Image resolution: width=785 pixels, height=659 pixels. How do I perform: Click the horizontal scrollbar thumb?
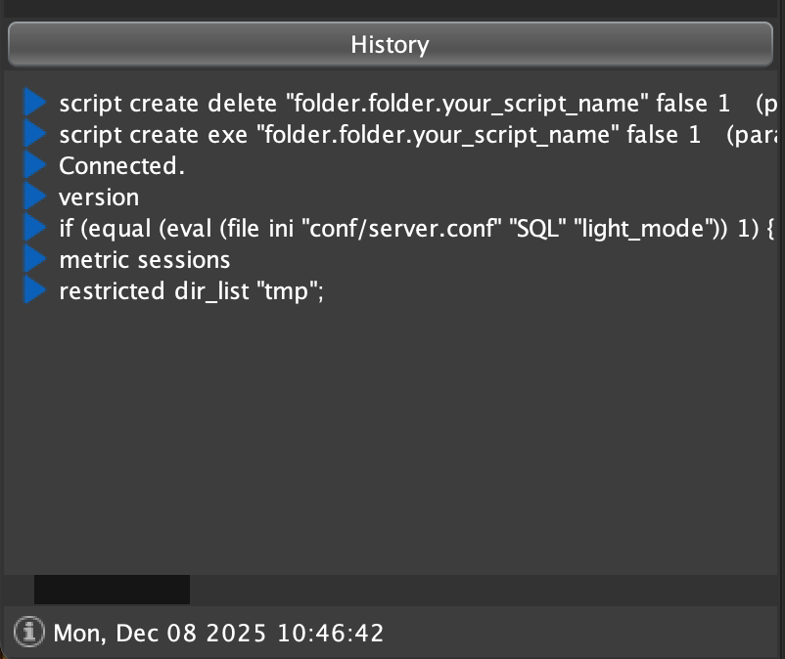tap(112, 590)
